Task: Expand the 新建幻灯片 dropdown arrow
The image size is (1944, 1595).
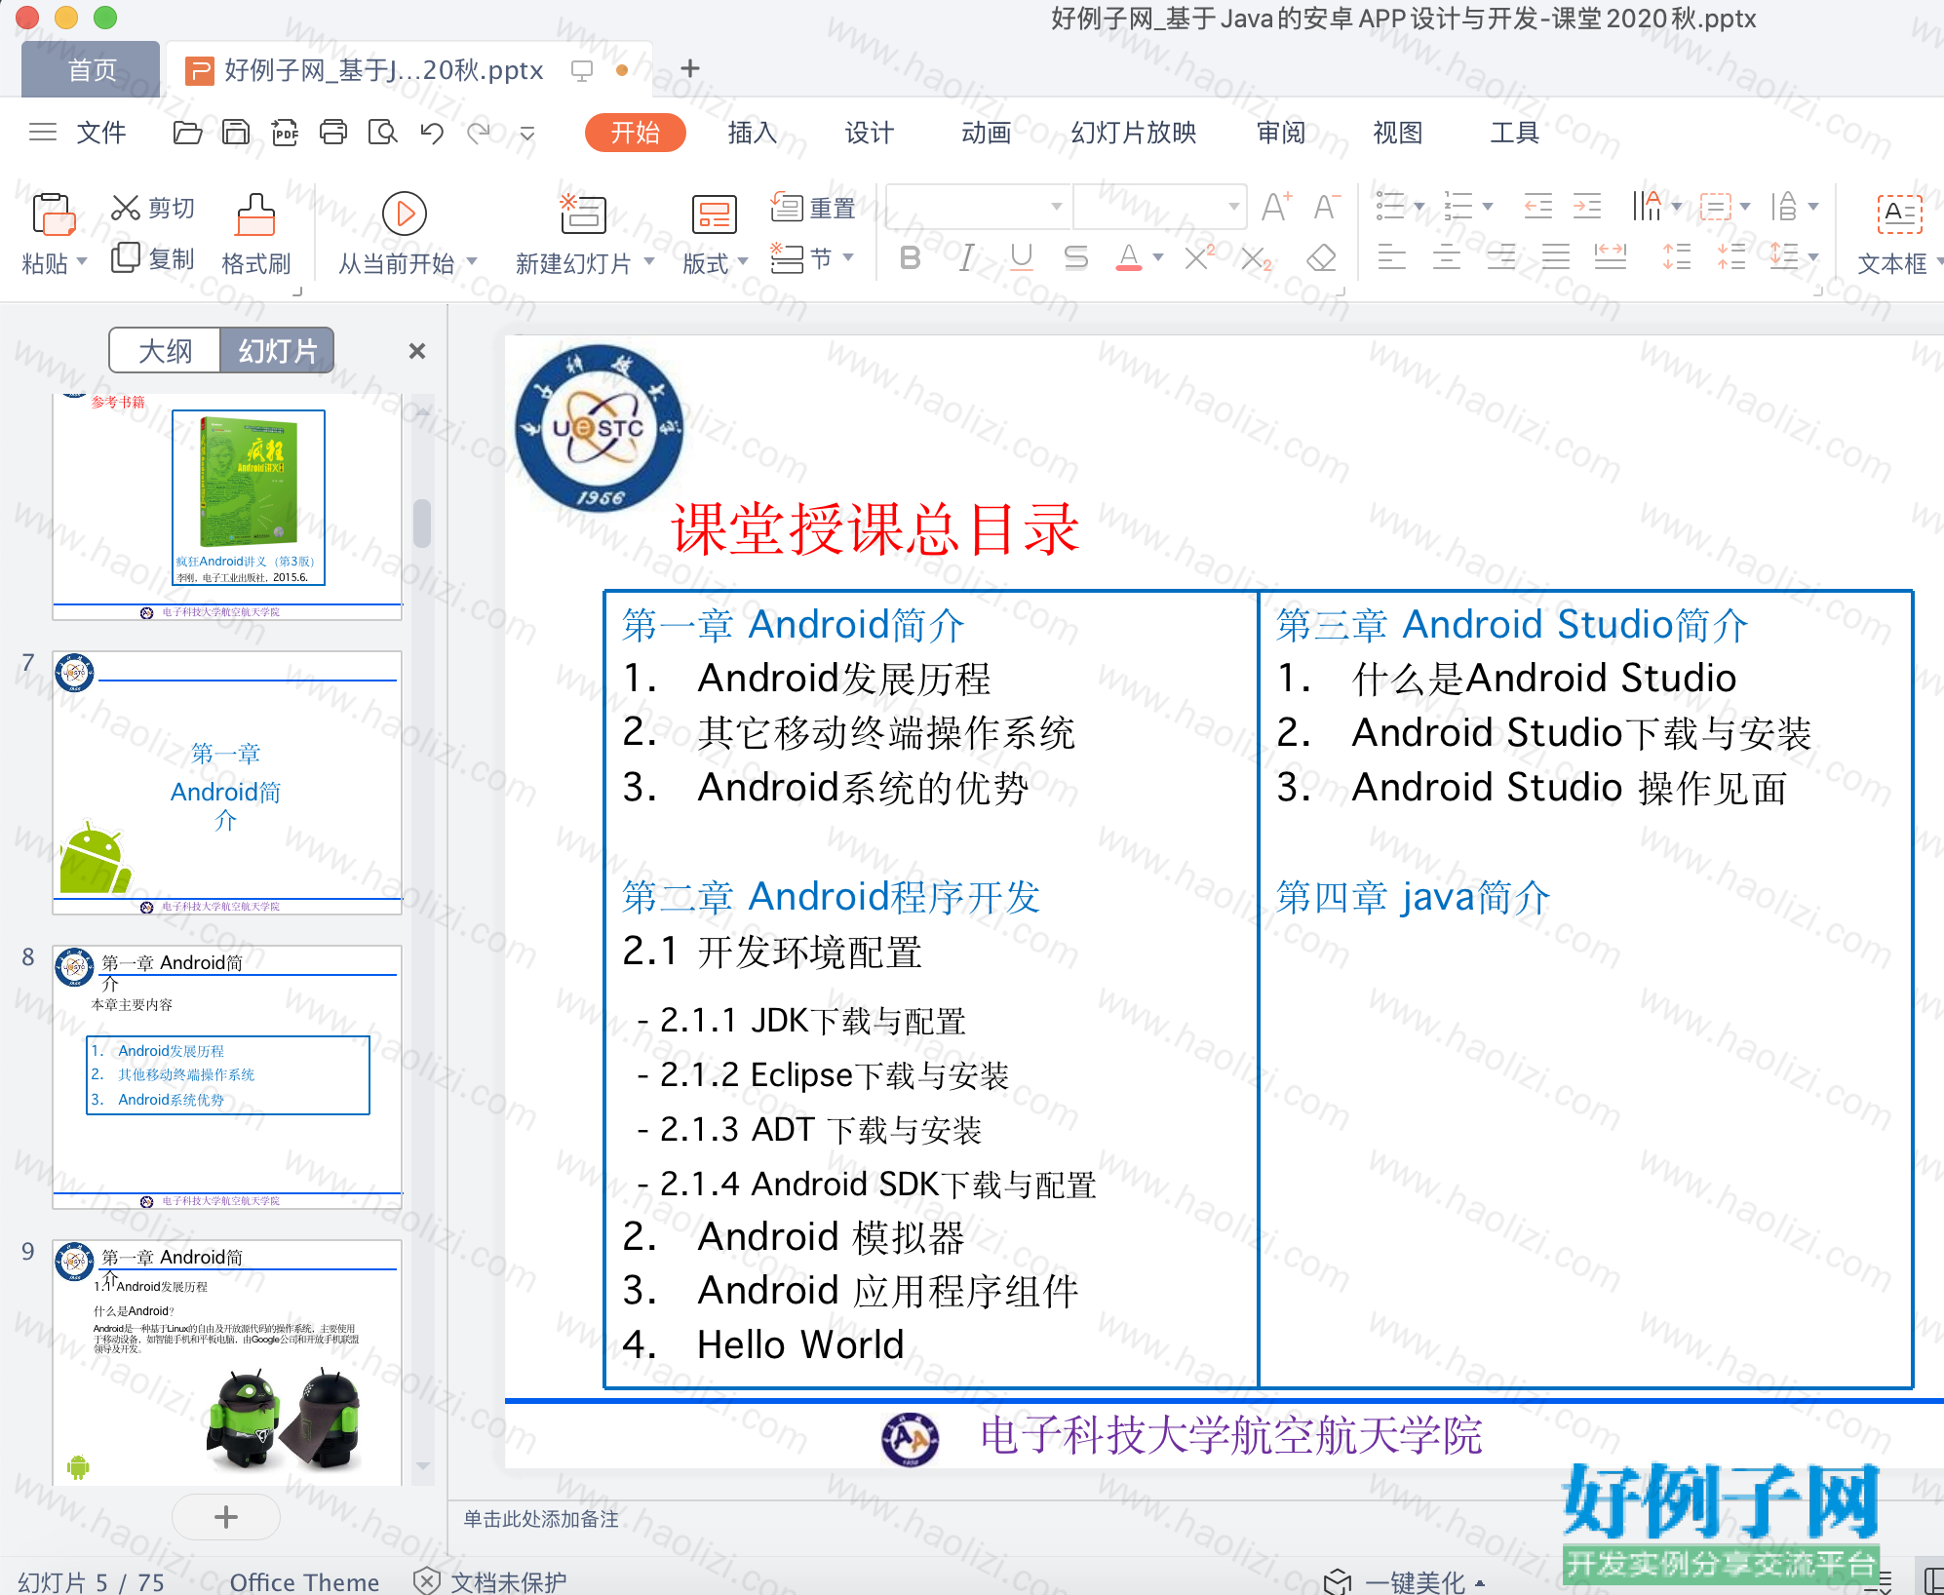Action: pyautogui.click(x=649, y=262)
